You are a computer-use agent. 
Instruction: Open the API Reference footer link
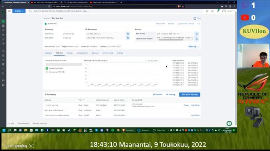coord(24,123)
